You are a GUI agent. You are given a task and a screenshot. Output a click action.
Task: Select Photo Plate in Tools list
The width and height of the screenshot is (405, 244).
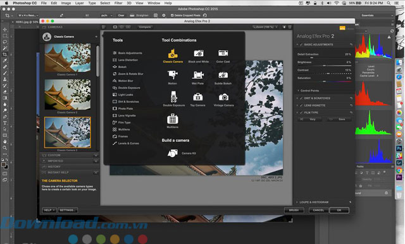click(123, 108)
